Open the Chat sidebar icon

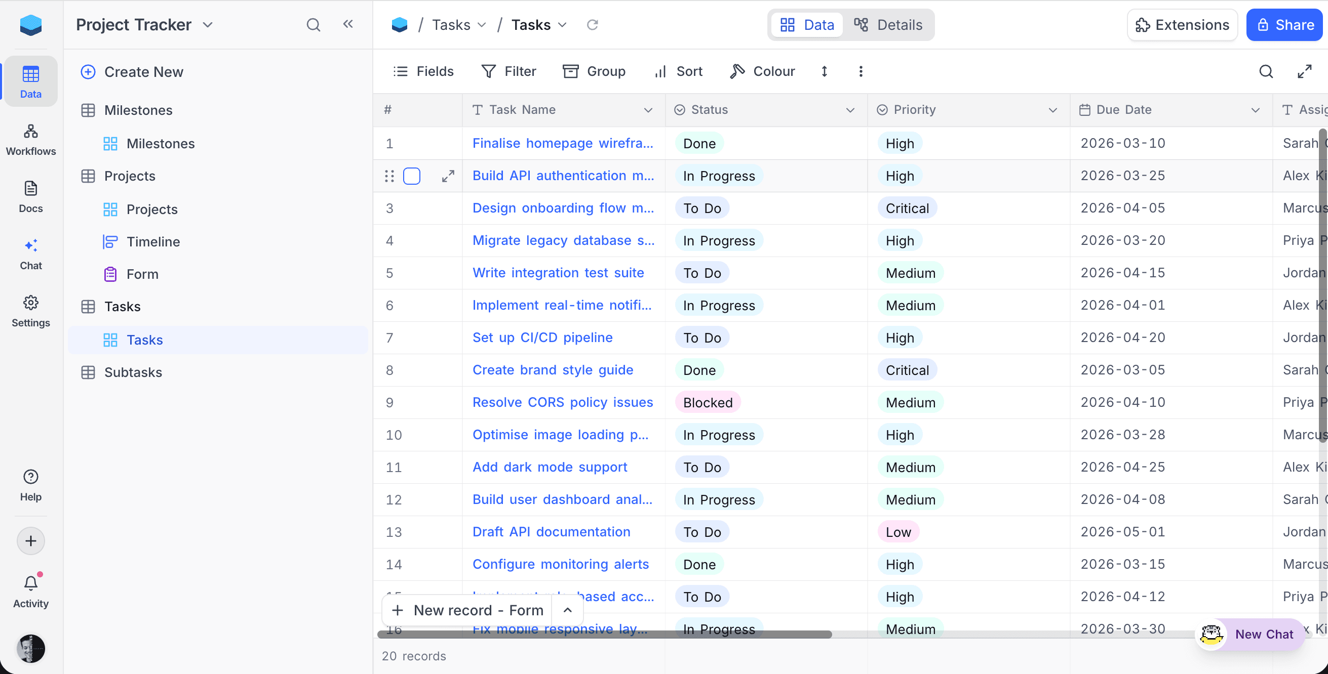click(x=30, y=254)
